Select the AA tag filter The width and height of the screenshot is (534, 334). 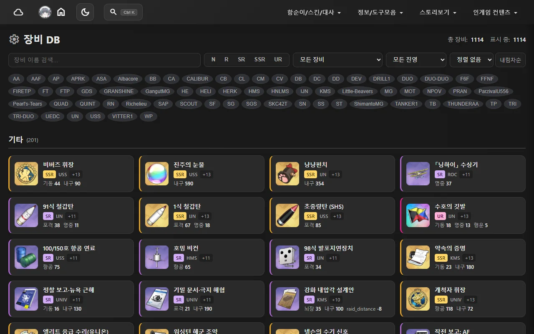pyautogui.click(x=16, y=79)
